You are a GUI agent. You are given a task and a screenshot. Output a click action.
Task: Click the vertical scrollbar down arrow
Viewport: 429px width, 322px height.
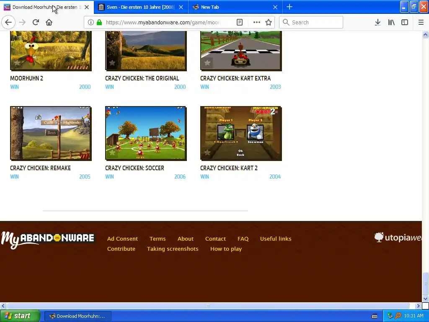pos(425,299)
